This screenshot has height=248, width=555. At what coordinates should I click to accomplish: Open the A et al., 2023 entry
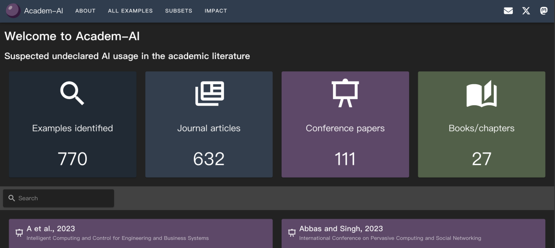[140, 234]
